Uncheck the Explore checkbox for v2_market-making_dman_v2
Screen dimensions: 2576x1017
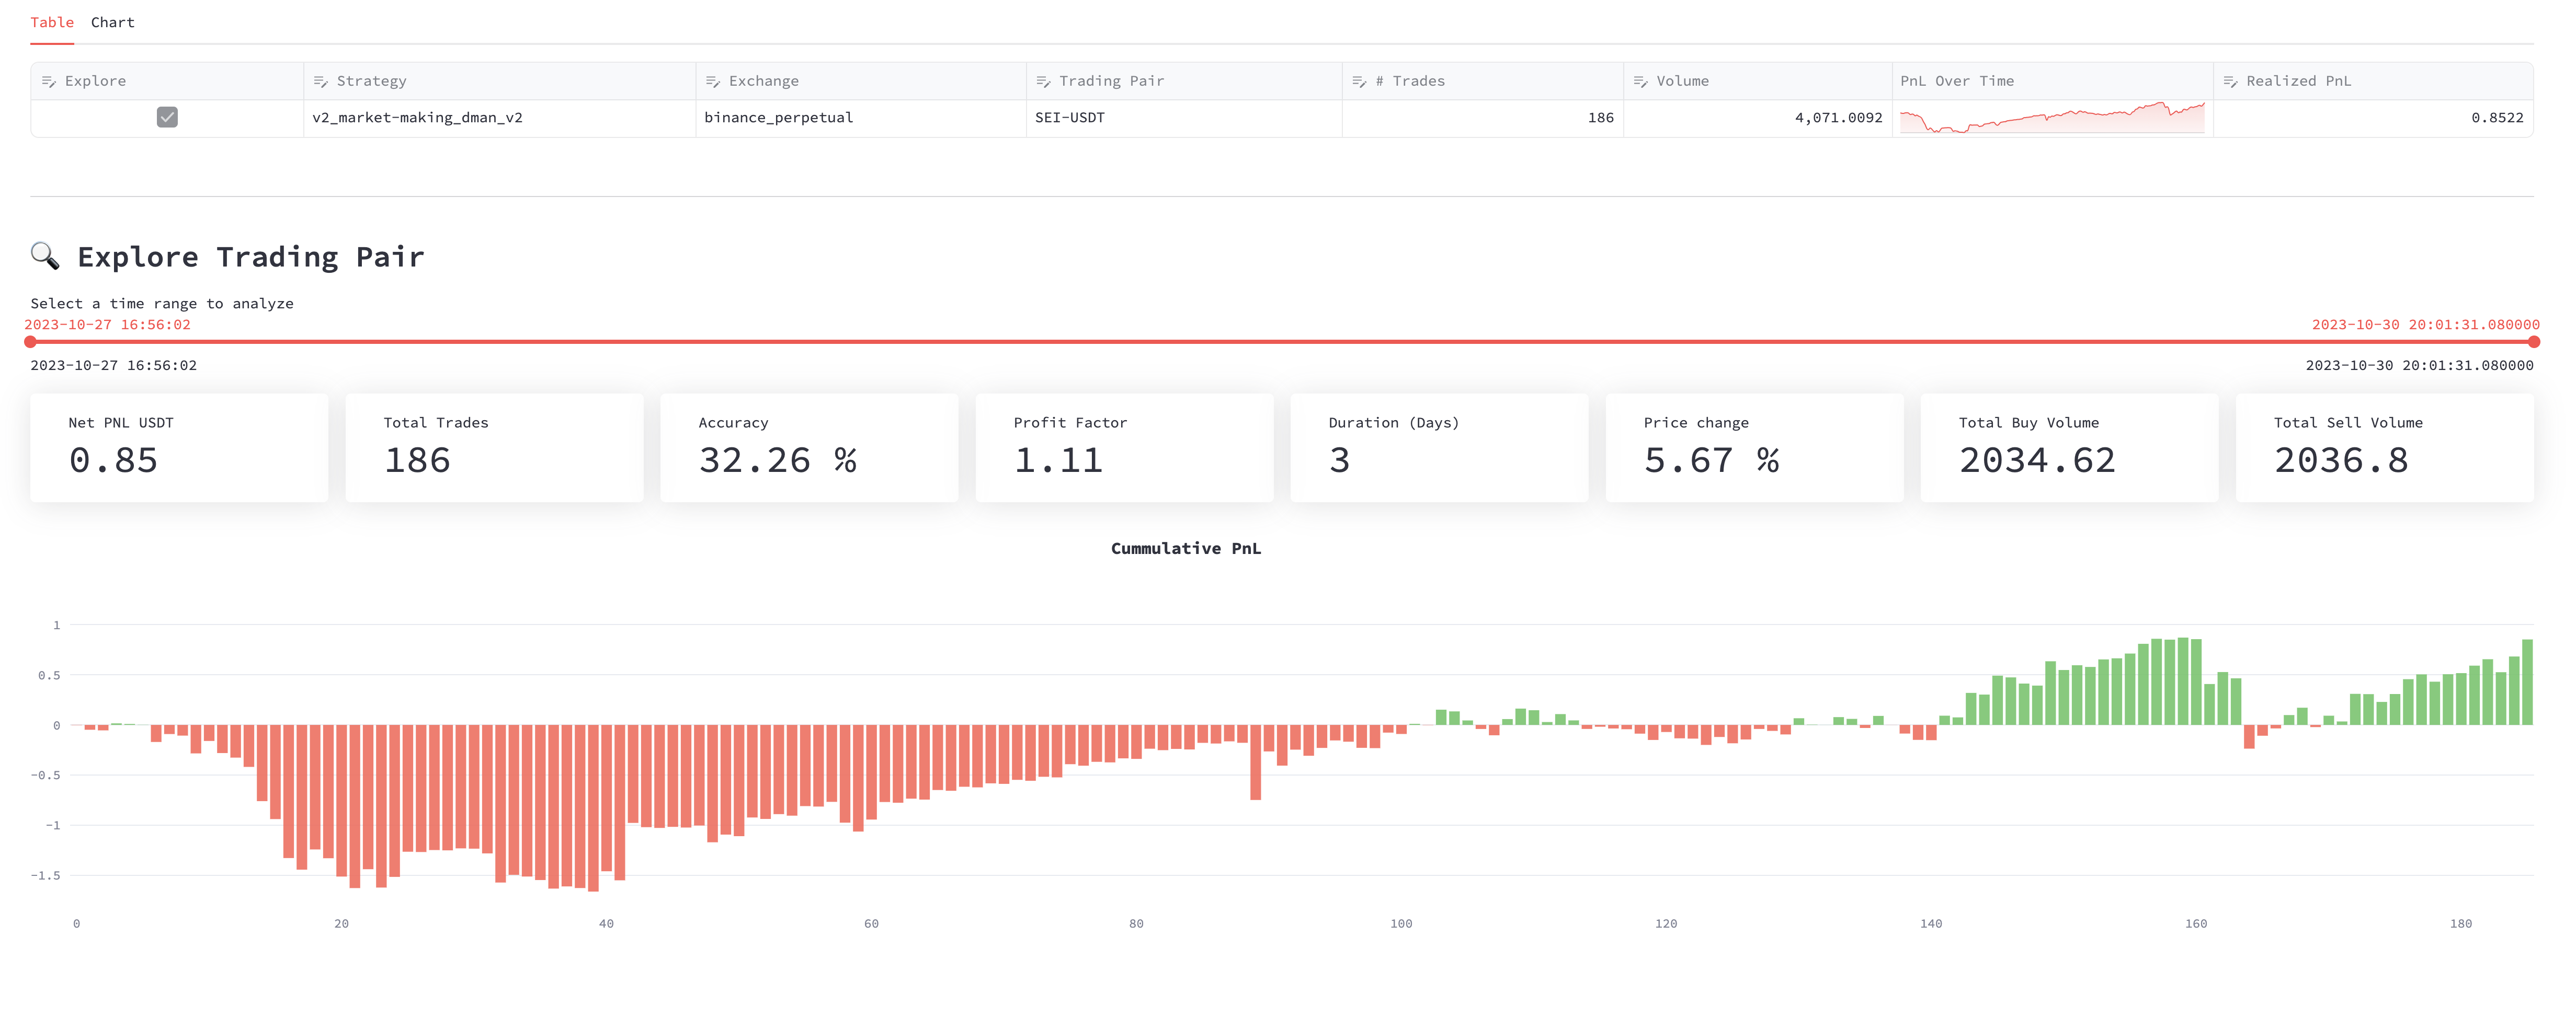coord(168,117)
